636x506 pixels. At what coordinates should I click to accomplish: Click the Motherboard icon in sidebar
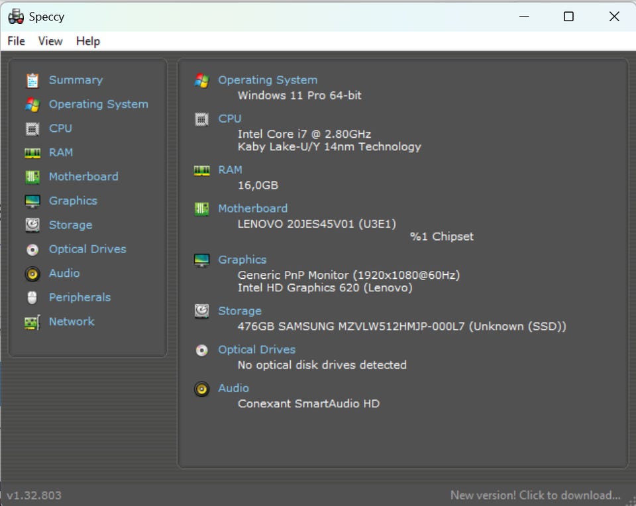pyautogui.click(x=32, y=177)
